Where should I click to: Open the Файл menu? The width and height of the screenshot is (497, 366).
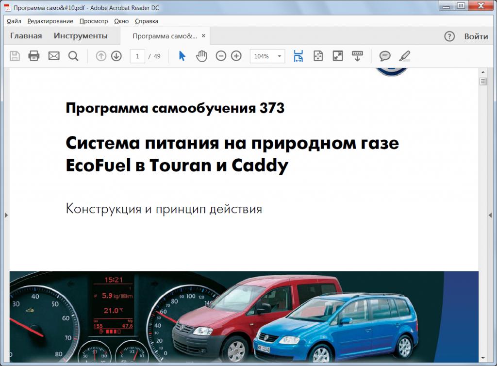[14, 21]
